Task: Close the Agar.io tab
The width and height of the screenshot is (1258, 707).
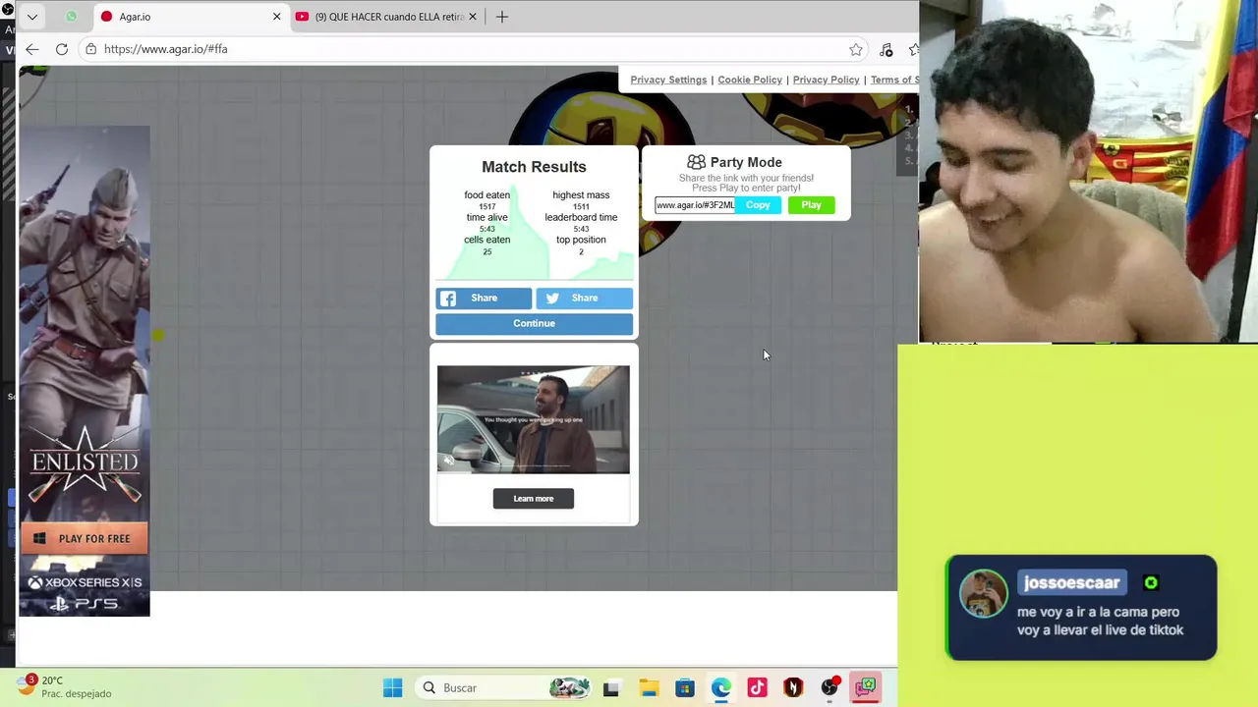Action: pos(276,17)
